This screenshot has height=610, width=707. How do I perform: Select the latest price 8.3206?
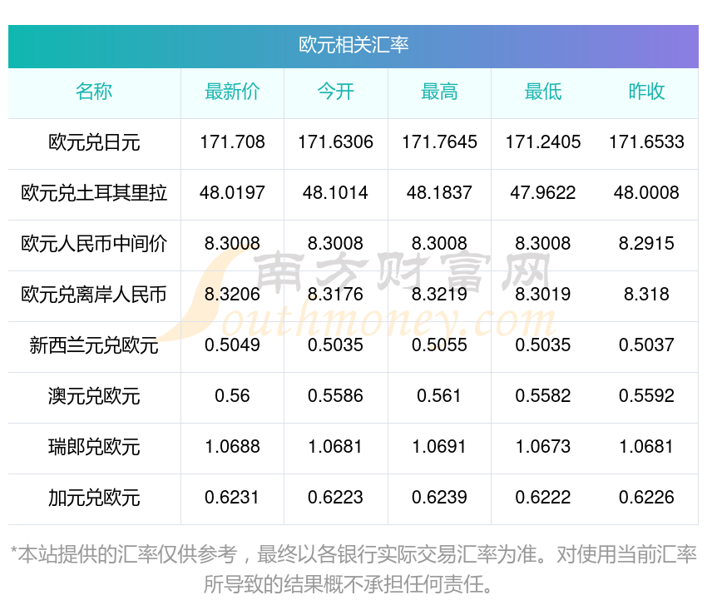(232, 294)
